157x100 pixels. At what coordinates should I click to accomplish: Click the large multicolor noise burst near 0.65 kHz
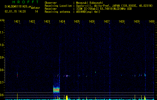point(56,89)
